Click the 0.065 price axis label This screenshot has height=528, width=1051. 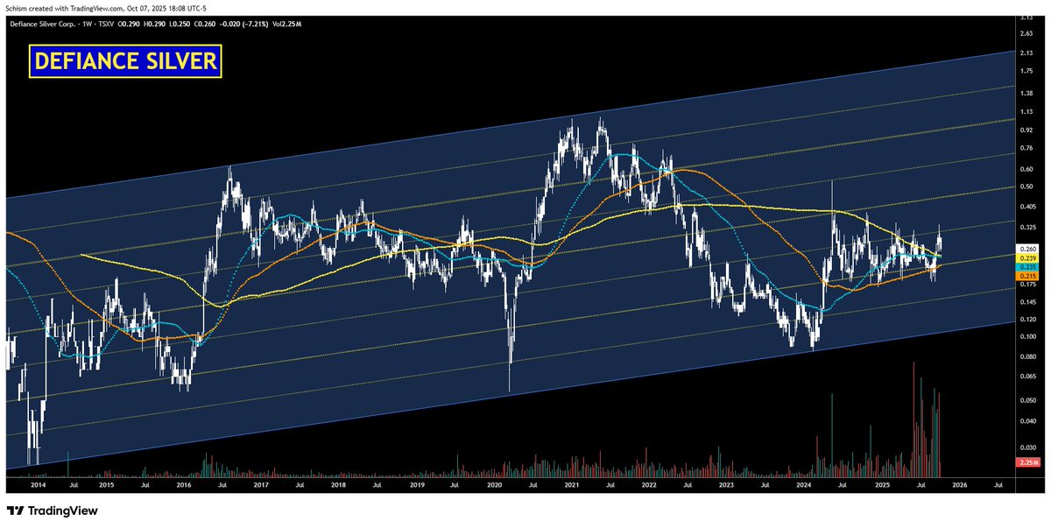[1028, 377]
